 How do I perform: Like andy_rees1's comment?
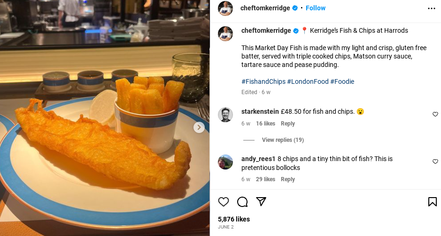pos(435,162)
